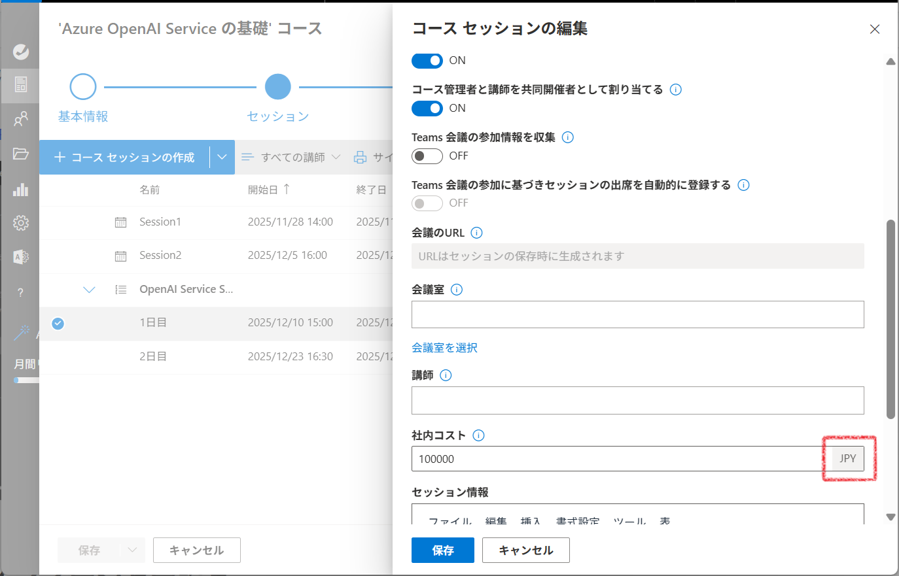899x576 pixels.
Task: Toggle the topmost ON switch in the edit panel
Action: [427, 61]
